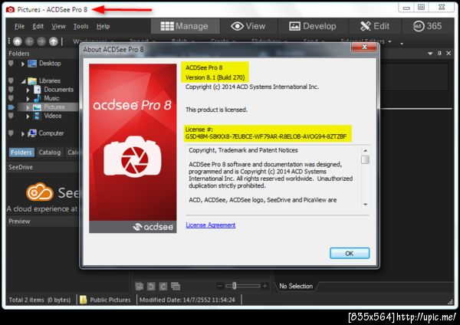Click the notices scrollbar thumb
This screenshot has width=460, height=325.
(365, 160)
